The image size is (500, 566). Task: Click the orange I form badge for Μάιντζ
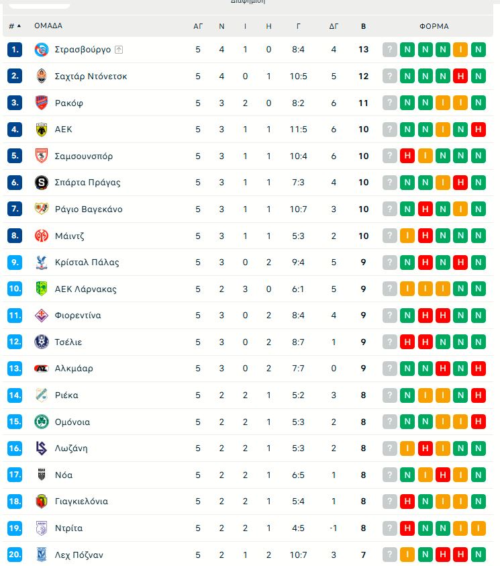point(407,236)
